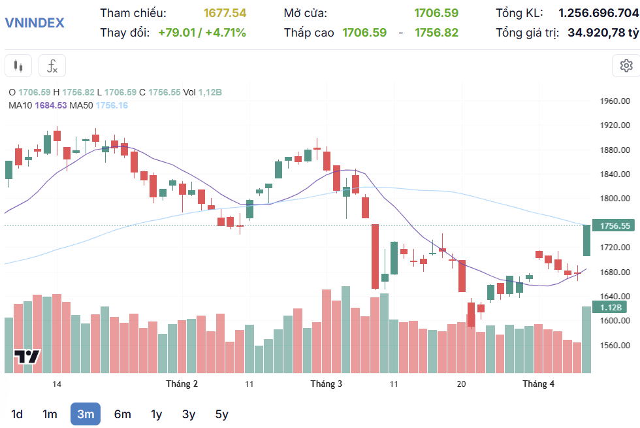Screen dimensions: 640x428
Task: Select the 1d time range
Action: click(x=17, y=414)
